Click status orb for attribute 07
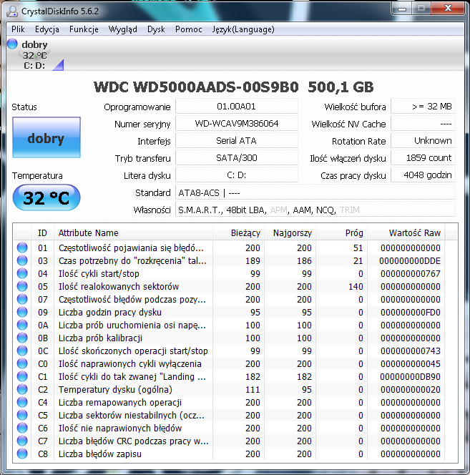 [22, 299]
